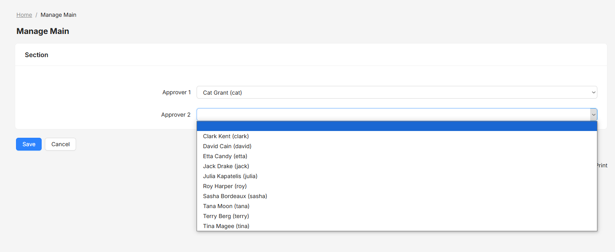Collapse the Approver 2 dropdown arrow
Image resolution: width=615 pixels, height=252 pixels.
[x=593, y=115]
